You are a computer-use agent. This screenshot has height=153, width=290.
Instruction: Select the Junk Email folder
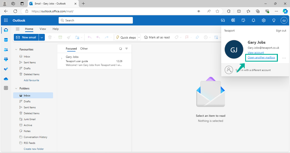tap(30, 119)
